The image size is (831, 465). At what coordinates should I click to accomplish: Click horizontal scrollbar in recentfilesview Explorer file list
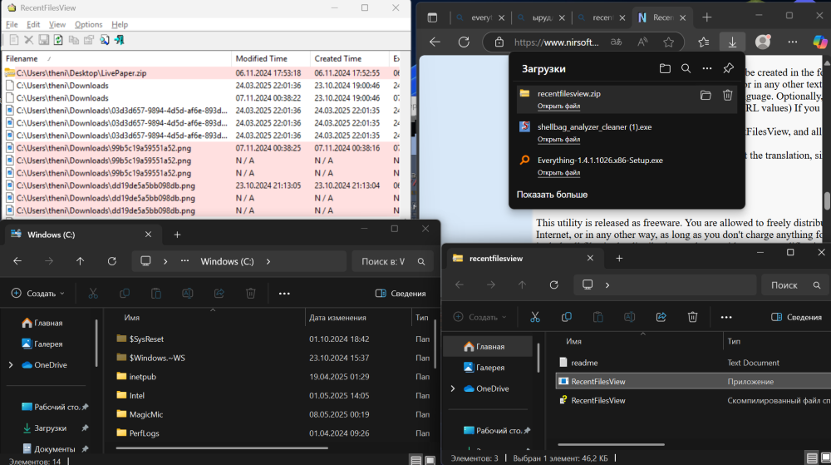(x=611, y=445)
